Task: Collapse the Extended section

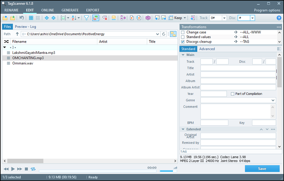Action: pos(183,129)
